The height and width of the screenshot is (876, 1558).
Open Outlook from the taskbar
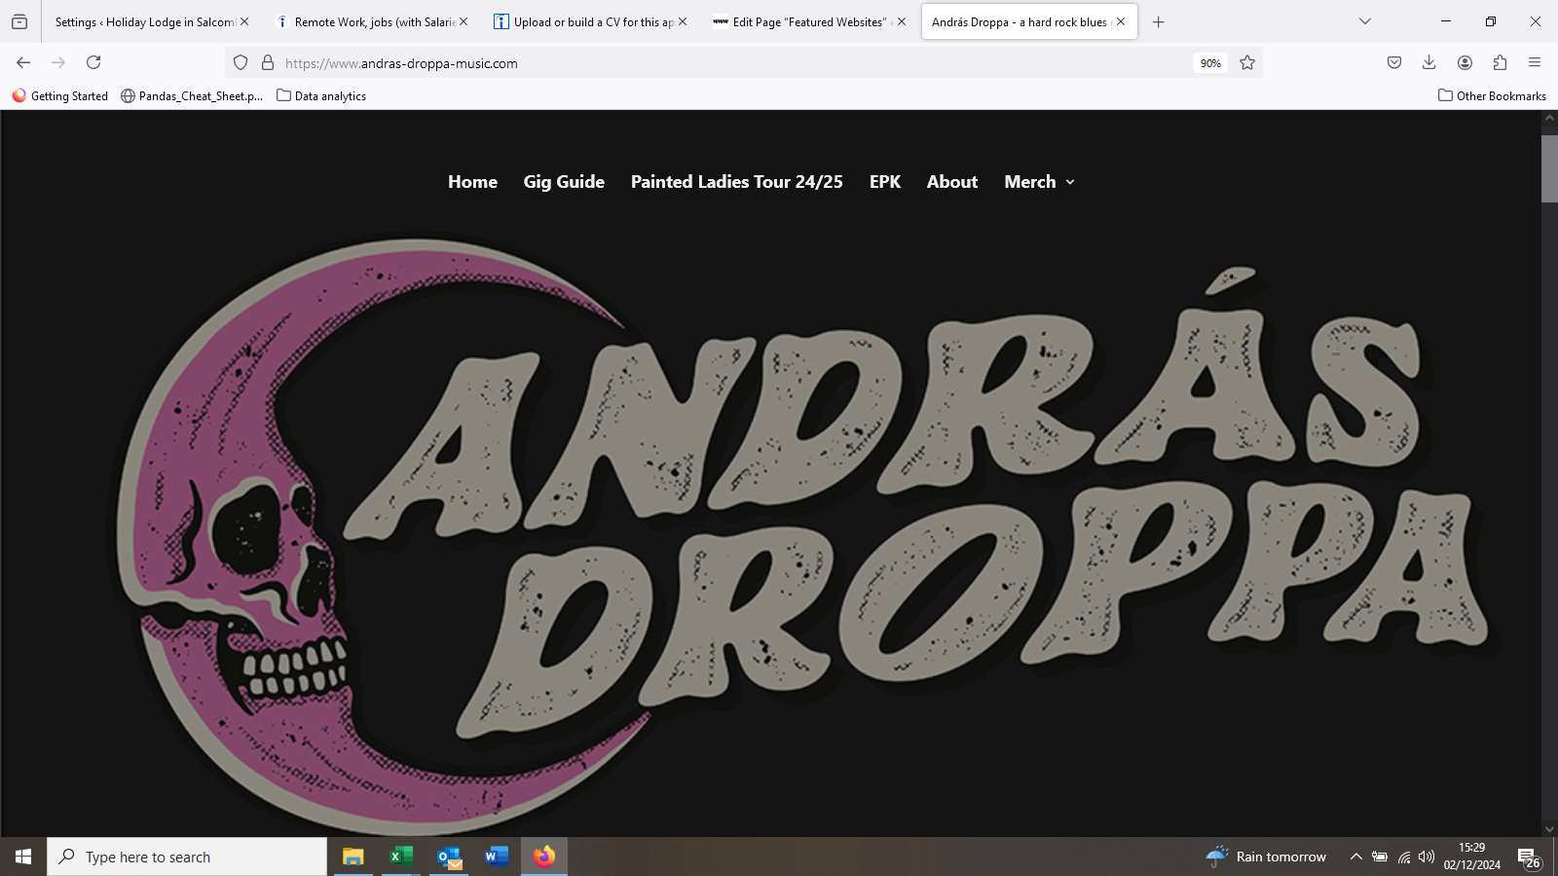pyautogui.click(x=449, y=857)
